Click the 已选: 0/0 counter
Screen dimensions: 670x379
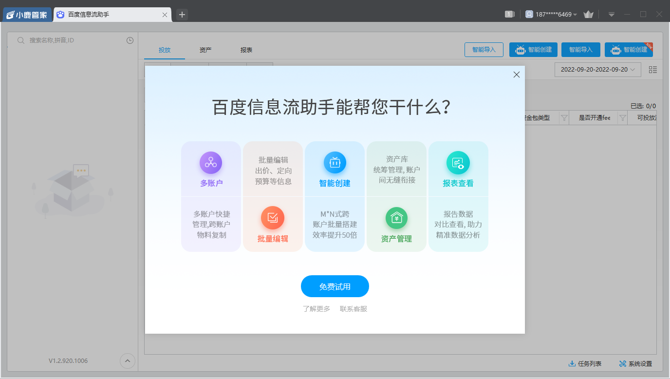[x=643, y=106]
